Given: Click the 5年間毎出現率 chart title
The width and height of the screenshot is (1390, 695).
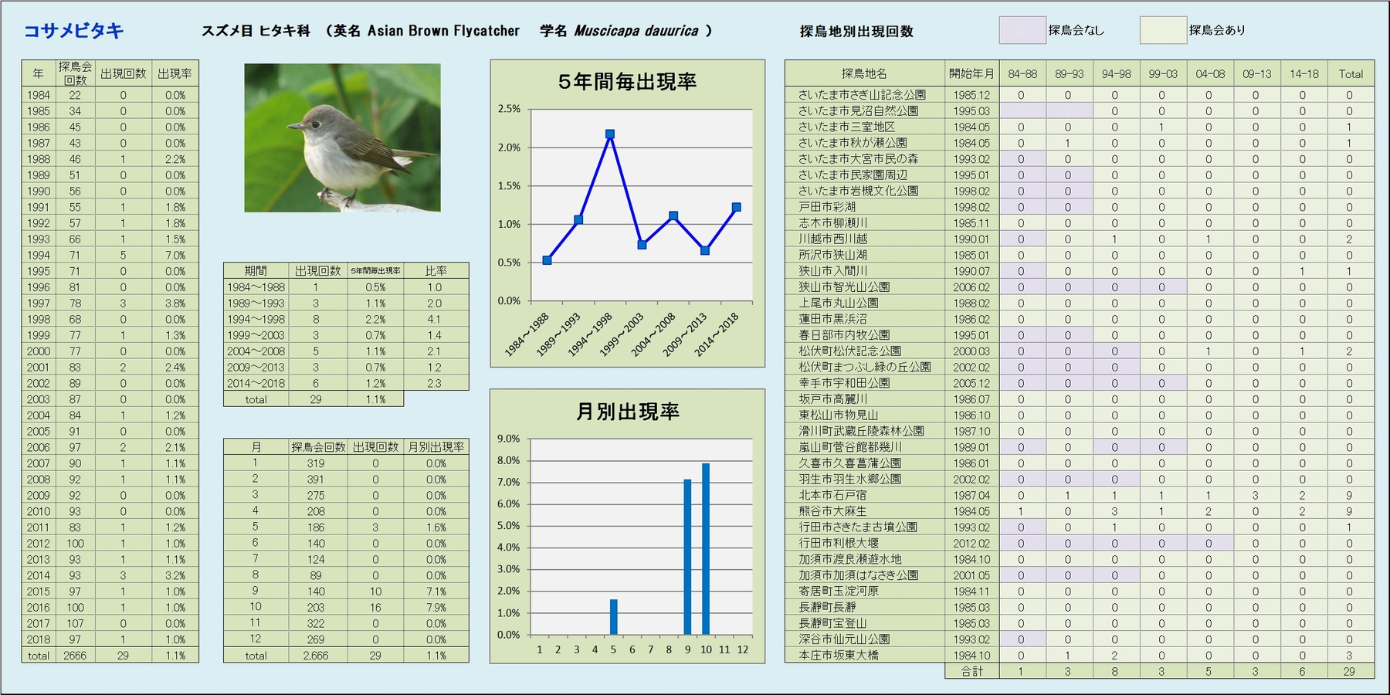Looking at the screenshot, I should click(x=627, y=82).
